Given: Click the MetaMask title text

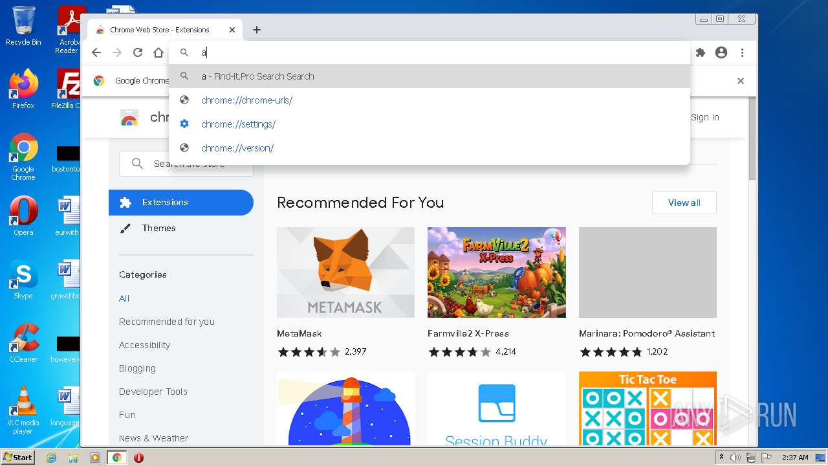Looking at the screenshot, I should coord(300,333).
